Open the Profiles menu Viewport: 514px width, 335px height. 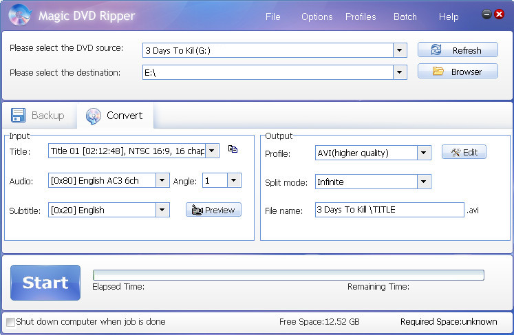pyautogui.click(x=361, y=17)
